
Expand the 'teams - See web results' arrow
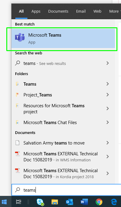click(107, 63)
